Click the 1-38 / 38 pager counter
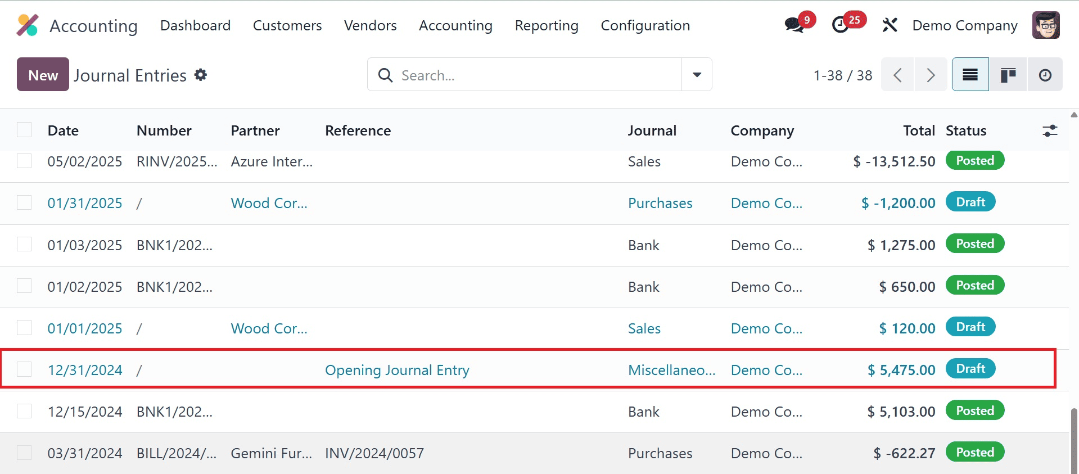This screenshot has height=474, width=1079. [x=843, y=75]
